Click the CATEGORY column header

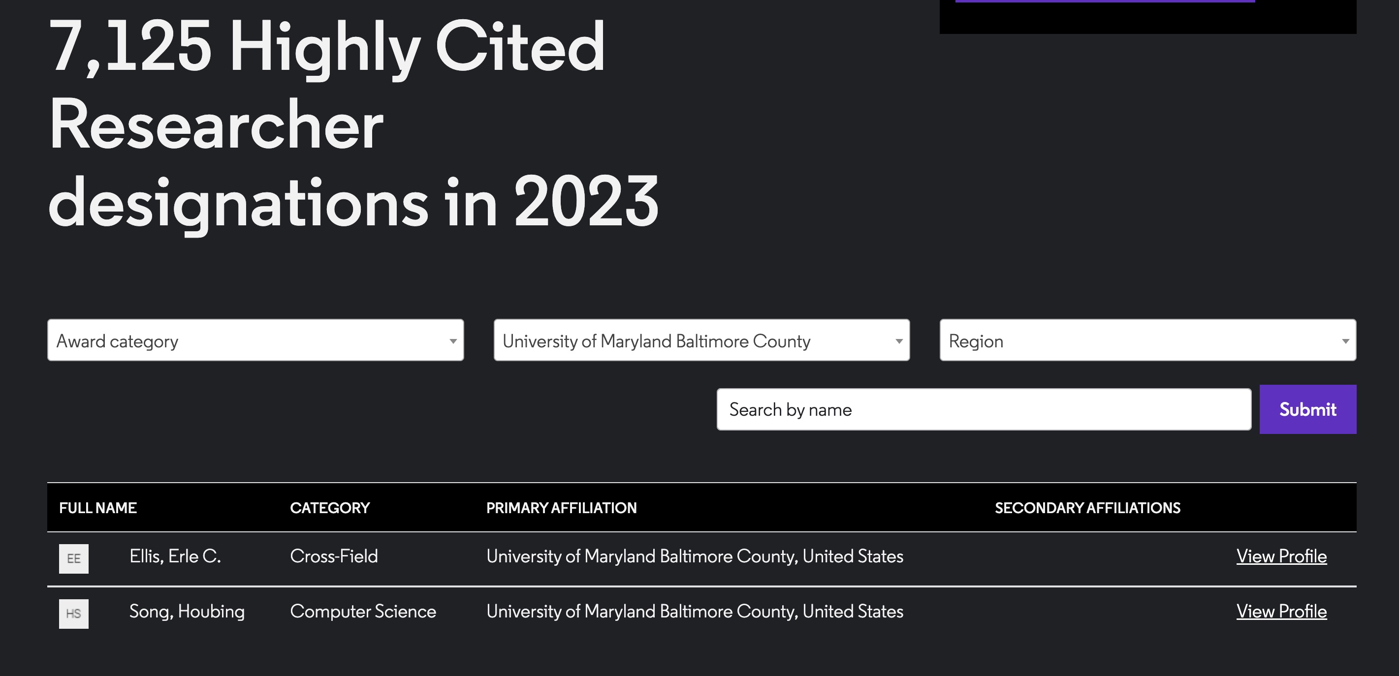click(330, 508)
